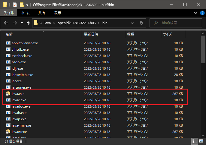Click the Help question mark icon
This screenshot has height=145, width=206.
tap(202, 13)
